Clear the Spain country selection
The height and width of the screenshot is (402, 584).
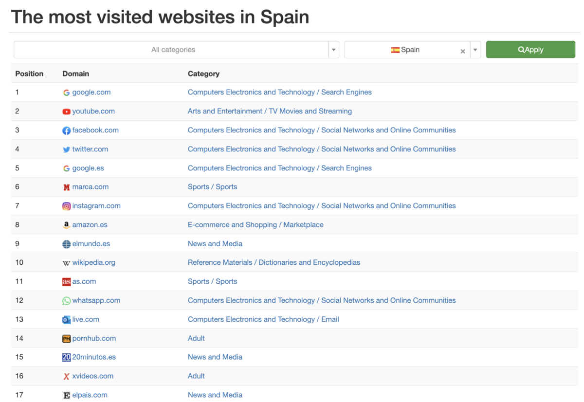coord(463,51)
